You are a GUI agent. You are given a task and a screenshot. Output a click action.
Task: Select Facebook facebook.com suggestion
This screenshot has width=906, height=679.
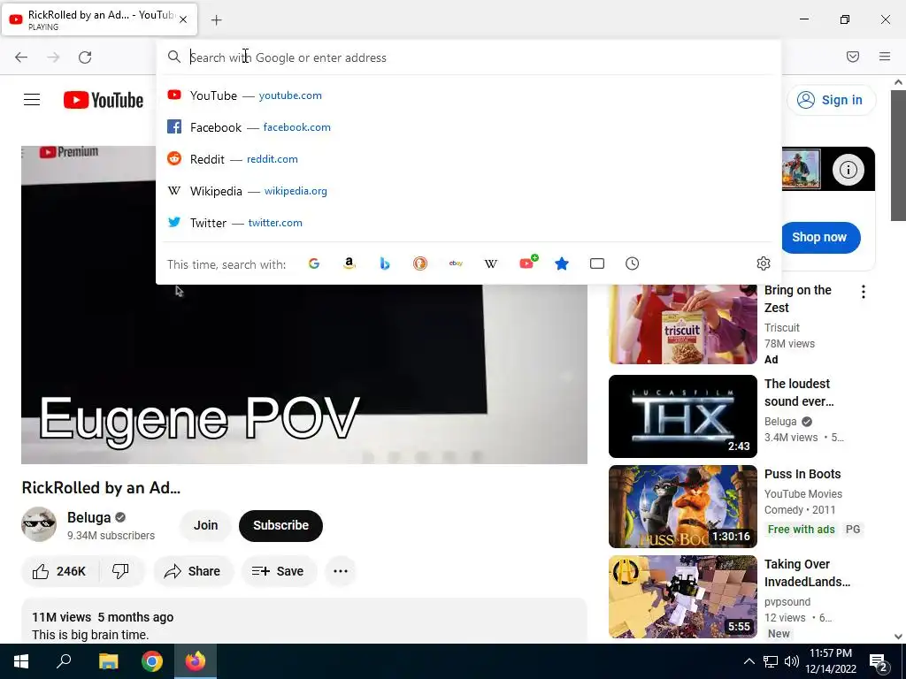click(468, 127)
